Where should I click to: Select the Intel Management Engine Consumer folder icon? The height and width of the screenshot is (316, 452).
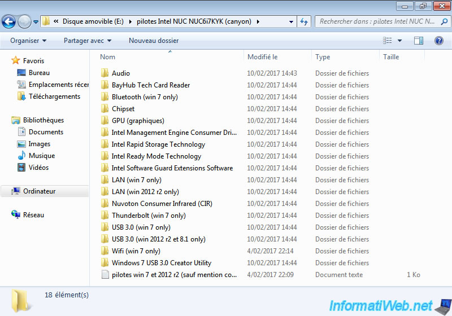[x=105, y=133]
